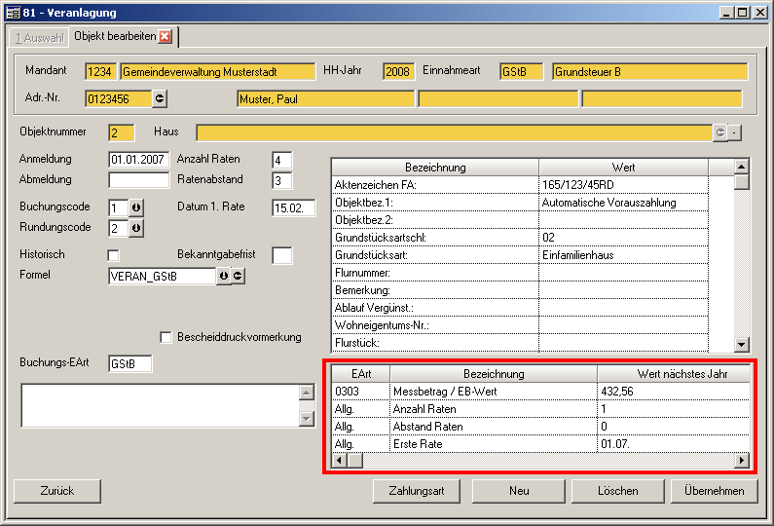Click the window icon in the title bar

(13, 13)
